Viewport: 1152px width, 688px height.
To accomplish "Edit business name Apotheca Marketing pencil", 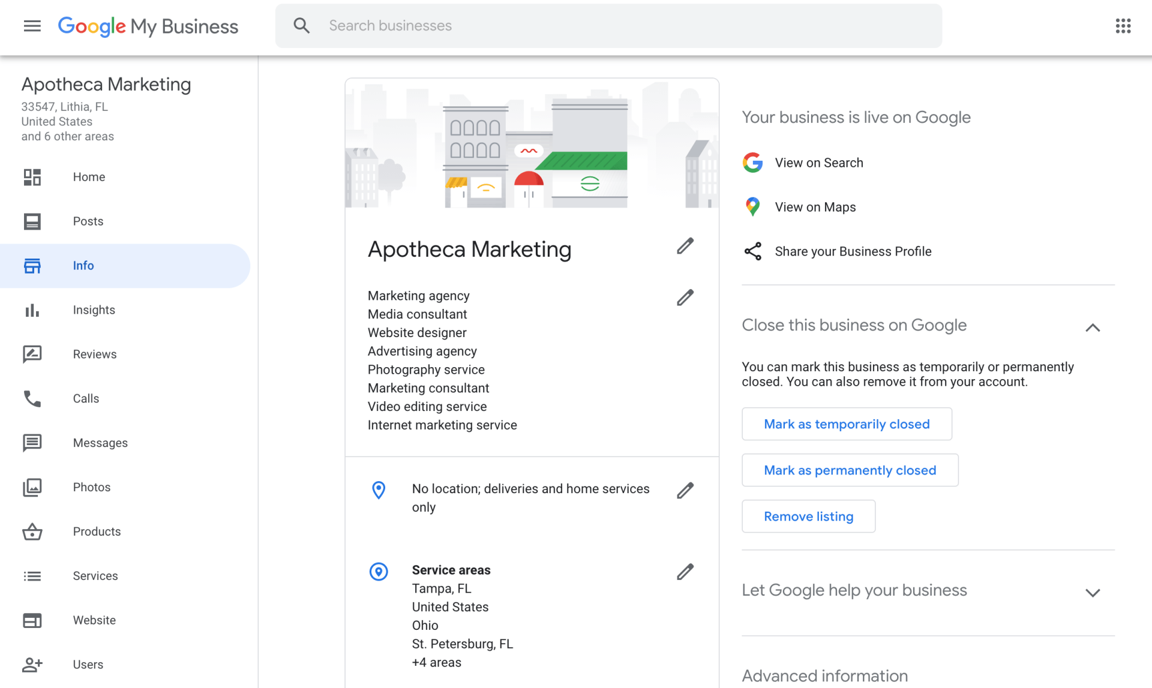I will click(x=685, y=246).
